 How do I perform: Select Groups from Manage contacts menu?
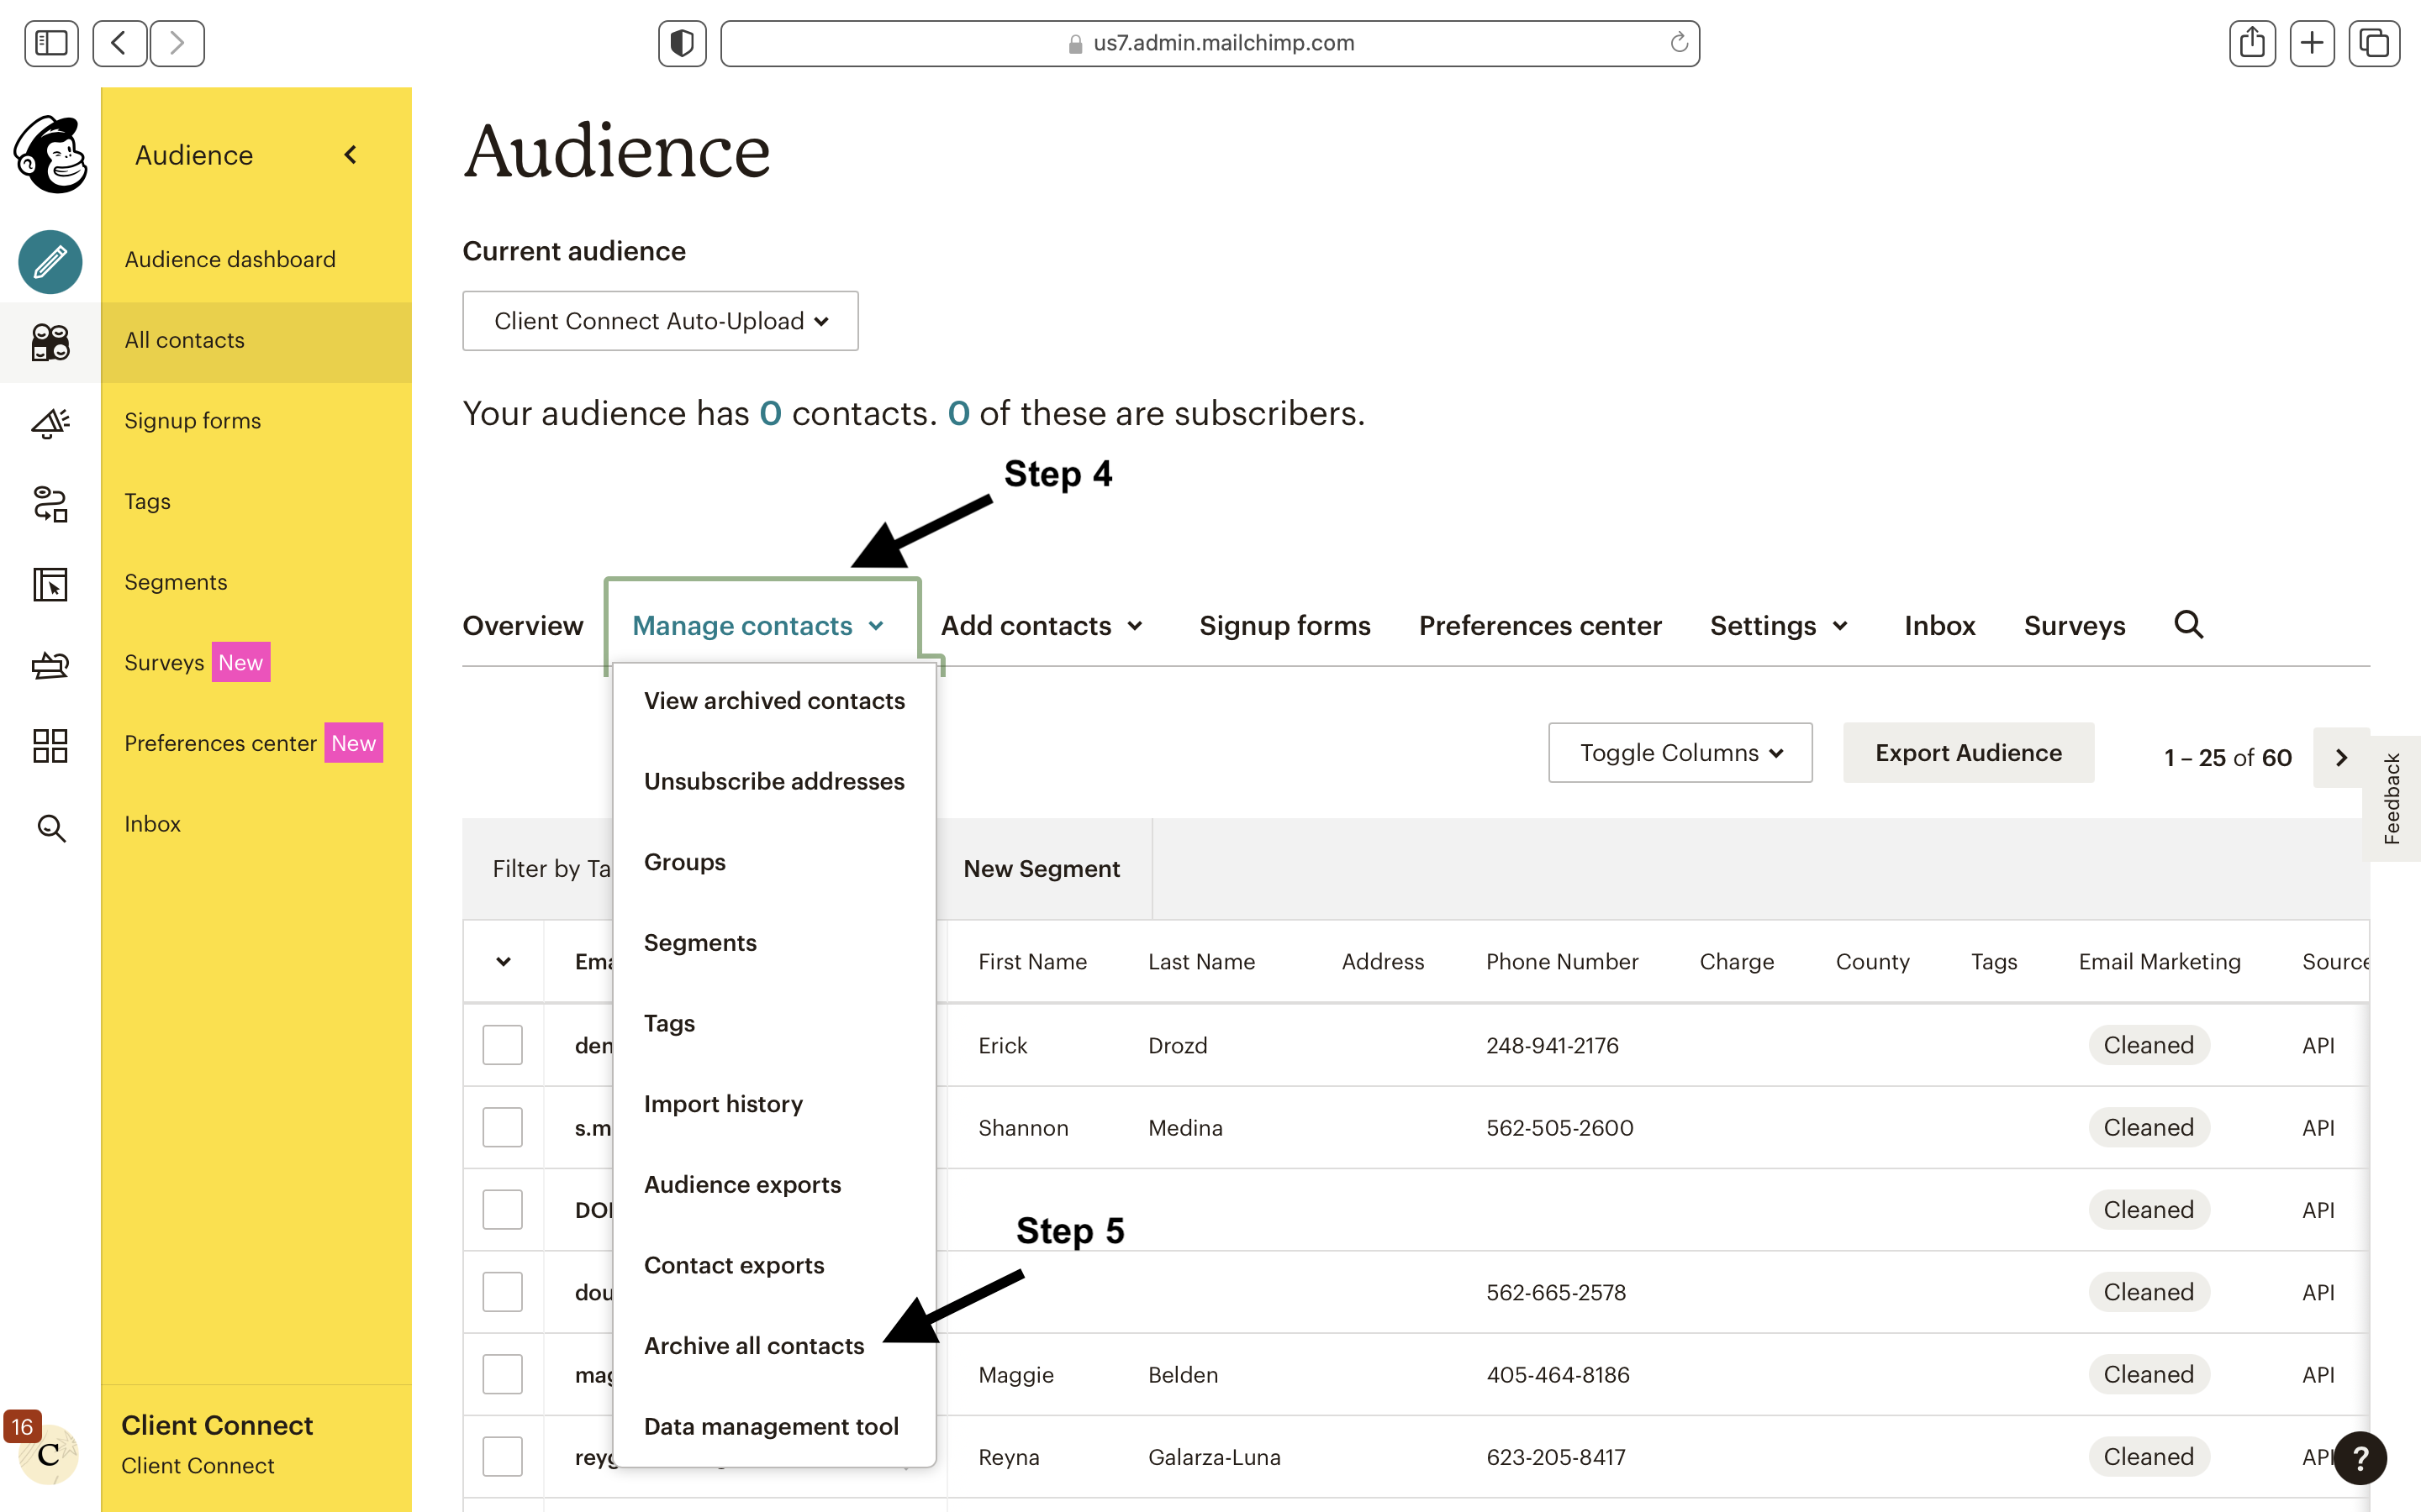pyautogui.click(x=774, y=861)
